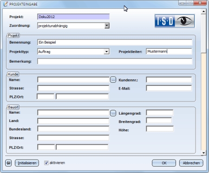Focus the Bauort Name input field
This screenshot has width=209, height=173.
click(x=73, y=113)
